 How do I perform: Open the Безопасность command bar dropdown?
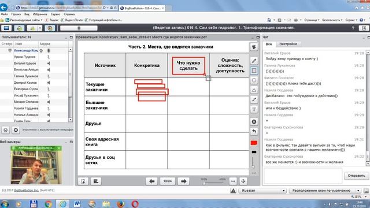[x=332, y=20]
